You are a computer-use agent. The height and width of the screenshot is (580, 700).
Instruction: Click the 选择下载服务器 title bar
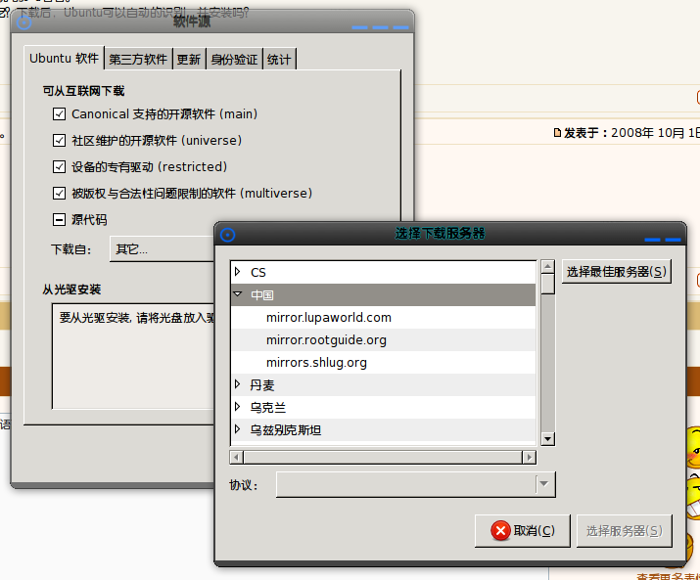coord(450,234)
